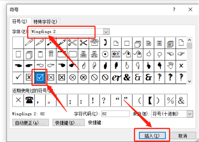This screenshot has height=142, width=199.
Task: Select the open hand symbol
Action: click(x=170, y=66)
